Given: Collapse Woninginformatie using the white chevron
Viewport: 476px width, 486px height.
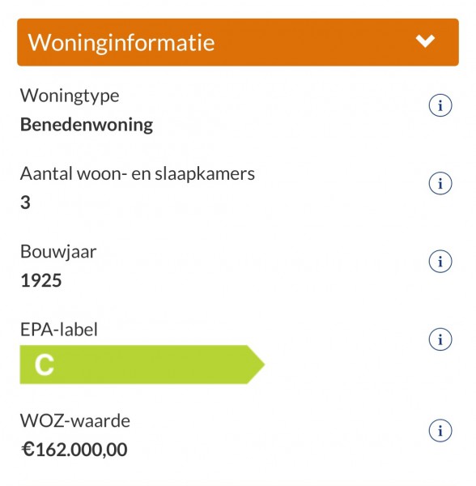Looking at the screenshot, I should 425,41.
